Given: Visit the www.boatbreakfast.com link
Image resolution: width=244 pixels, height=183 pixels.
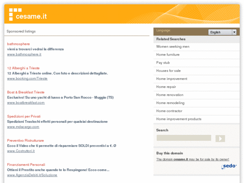Looking at the screenshot, I should pyautogui.click(x=26, y=103).
